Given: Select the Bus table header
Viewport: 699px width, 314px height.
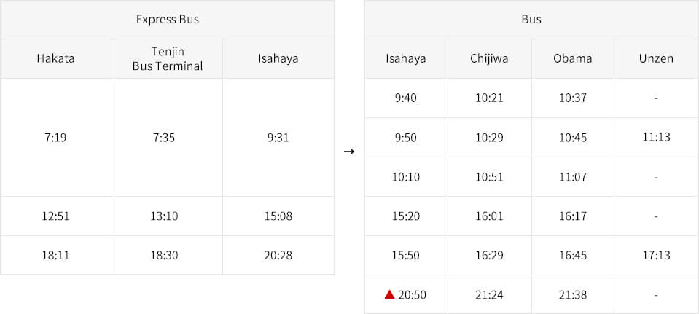Looking at the screenshot, I should 531,20.
